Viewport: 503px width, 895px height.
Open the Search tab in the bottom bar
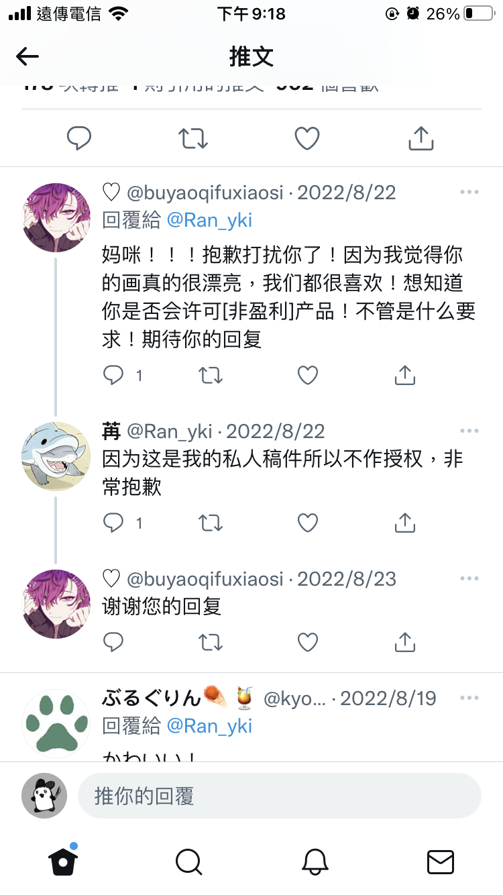[x=189, y=861]
